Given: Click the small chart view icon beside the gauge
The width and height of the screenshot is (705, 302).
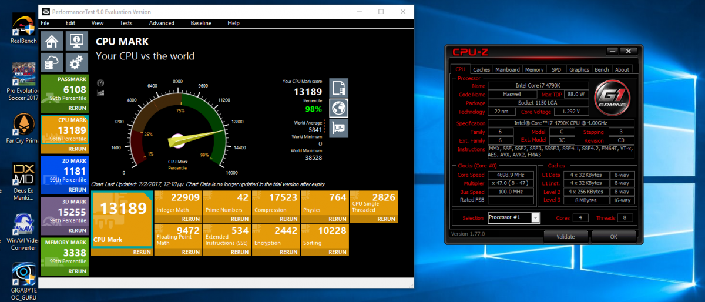Looking at the screenshot, I should click(x=100, y=92).
